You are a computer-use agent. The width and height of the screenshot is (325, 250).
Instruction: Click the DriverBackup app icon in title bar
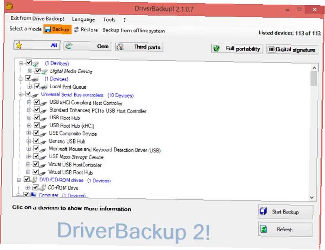[x=9, y=6]
